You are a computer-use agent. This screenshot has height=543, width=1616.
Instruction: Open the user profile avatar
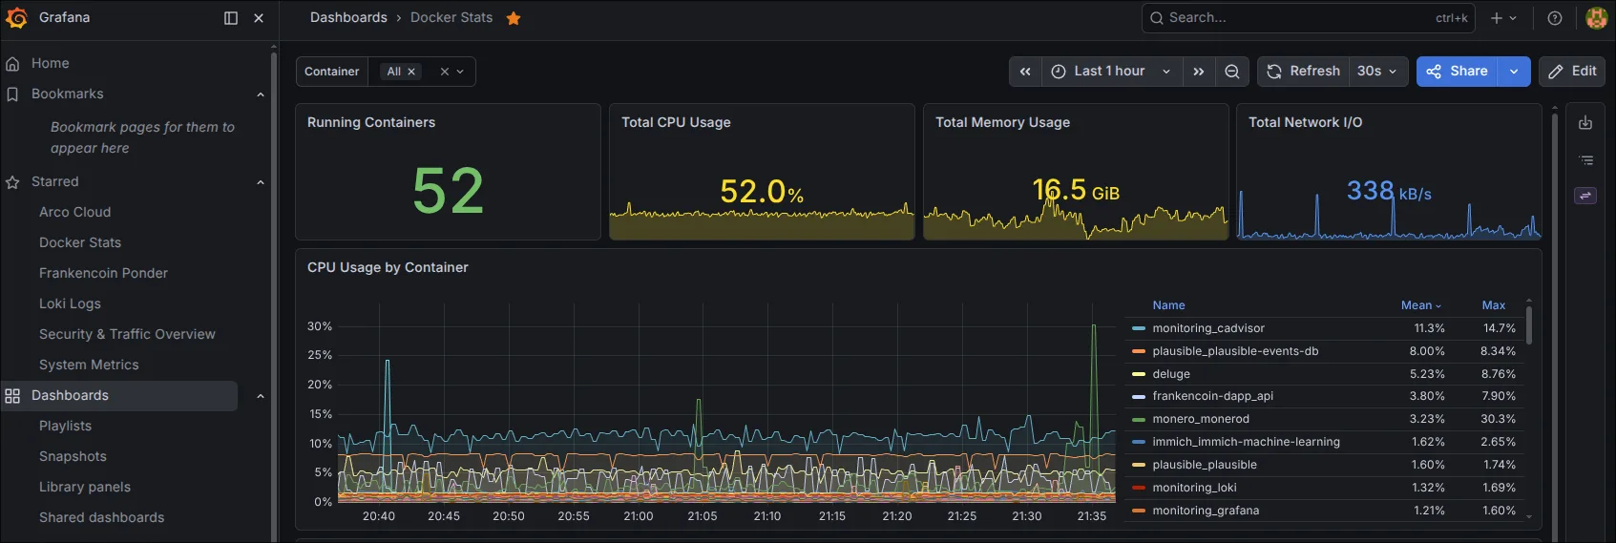(x=1596, y=18)
